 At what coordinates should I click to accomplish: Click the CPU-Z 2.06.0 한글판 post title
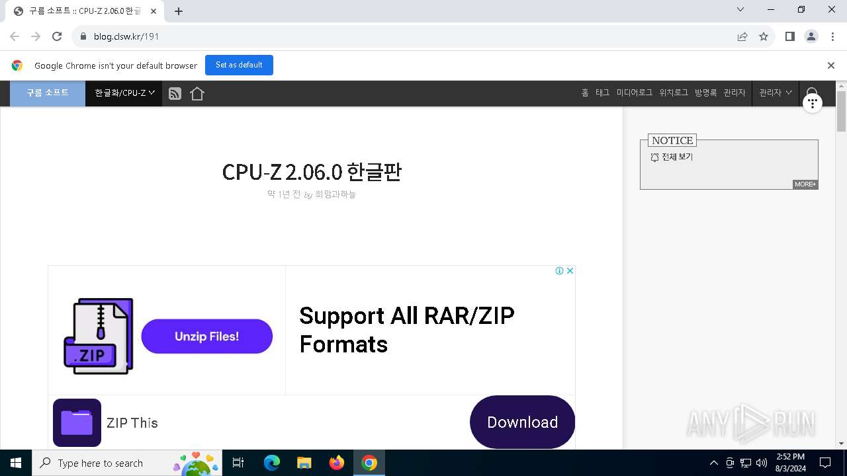312,172
